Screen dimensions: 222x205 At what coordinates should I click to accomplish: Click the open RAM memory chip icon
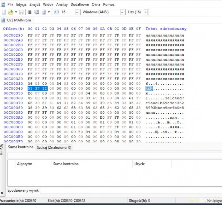point(30,12)
